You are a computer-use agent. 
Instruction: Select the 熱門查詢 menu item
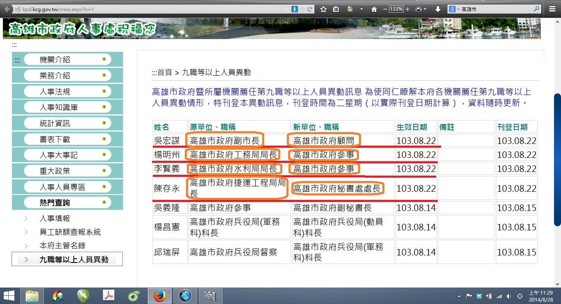[x=68, y=203]
